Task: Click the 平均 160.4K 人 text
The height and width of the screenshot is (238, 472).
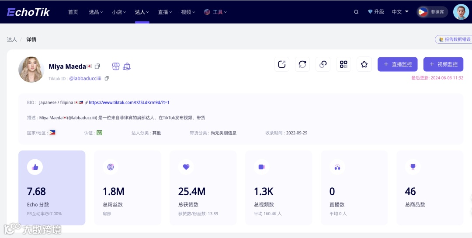Action: coord(267,213)
